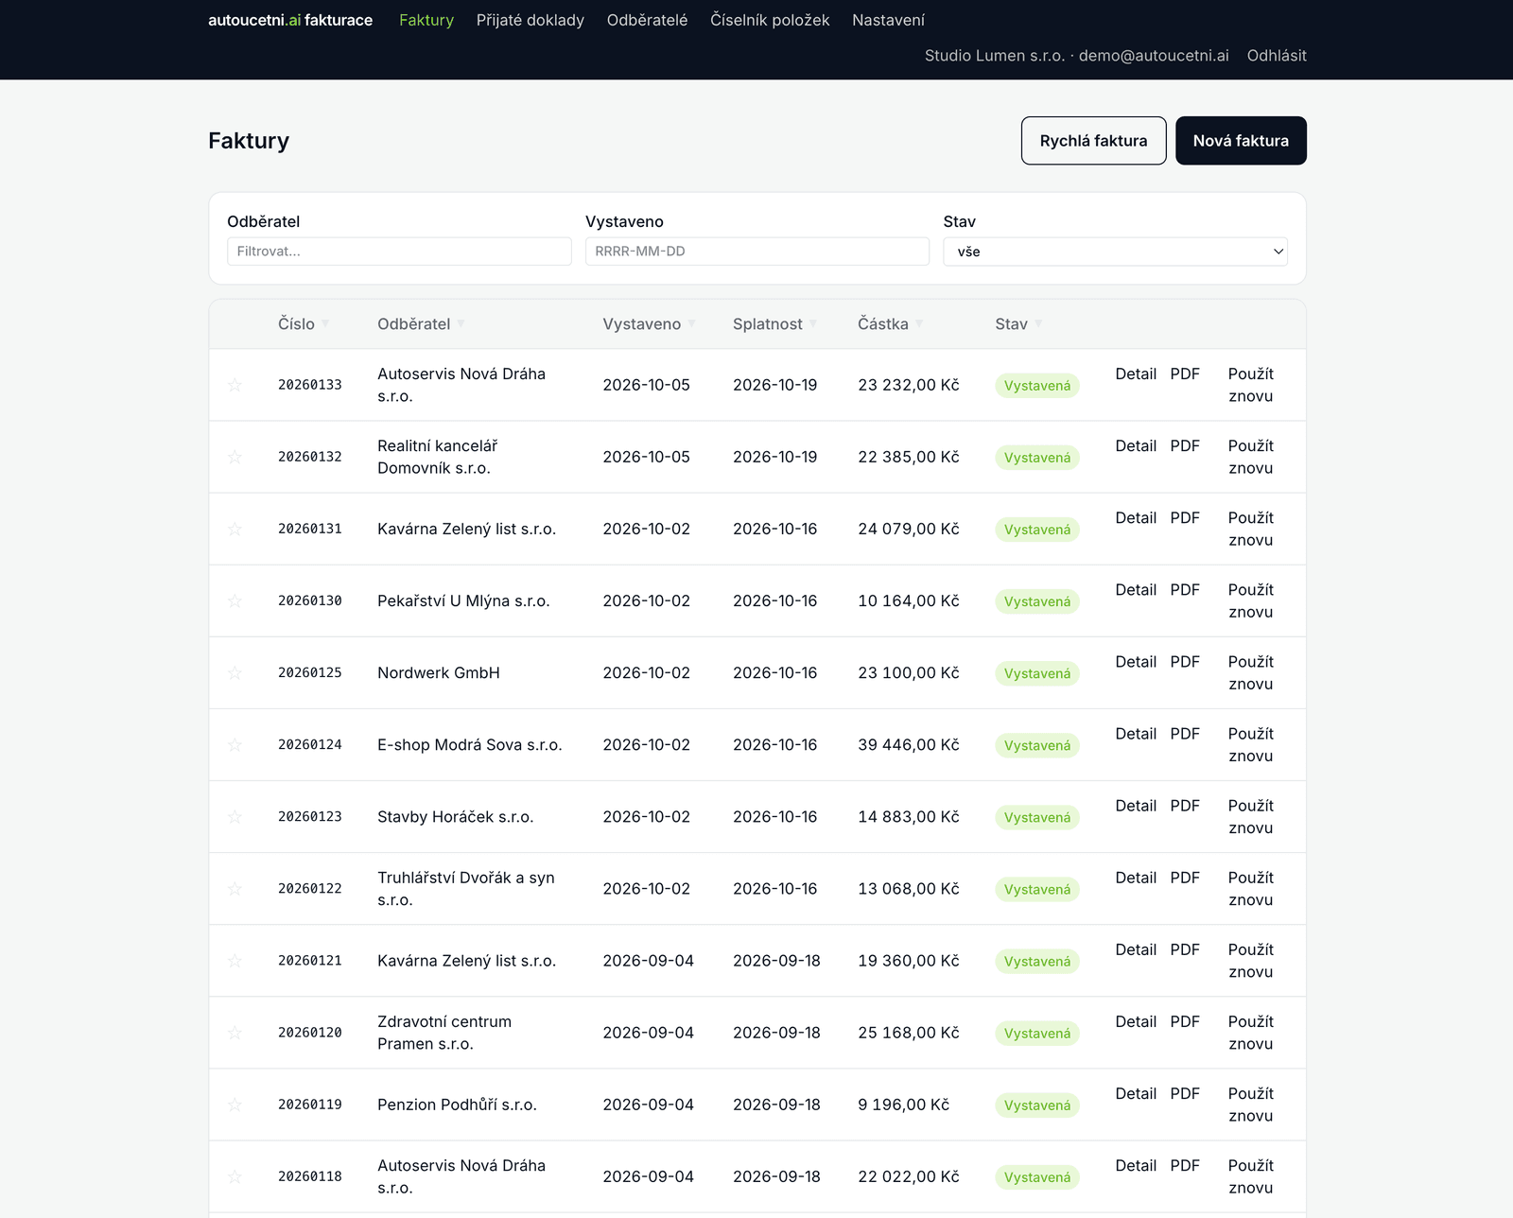
Task: Star invoice 20260122
Action: pyautogui.click(x=235, y=888)
